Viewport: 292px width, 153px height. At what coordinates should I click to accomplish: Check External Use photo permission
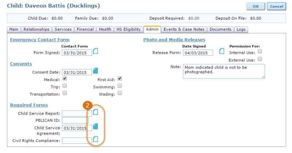coord(260,59)
